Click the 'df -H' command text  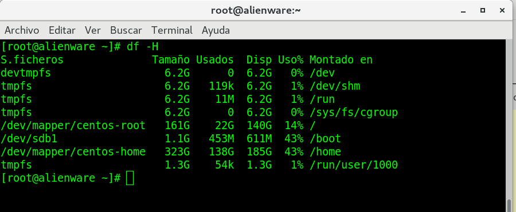143,47
